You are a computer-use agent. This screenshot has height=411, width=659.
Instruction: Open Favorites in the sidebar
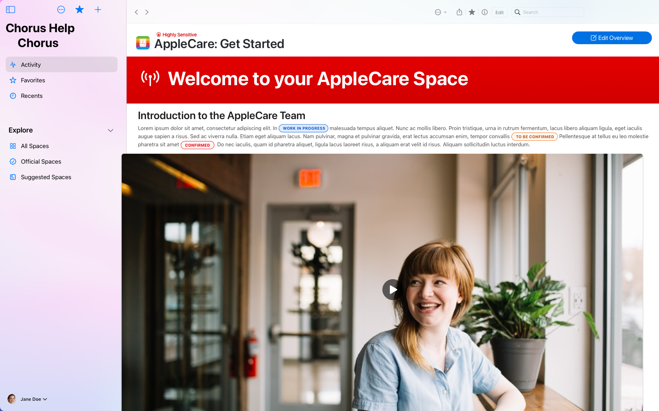[62, 80]
